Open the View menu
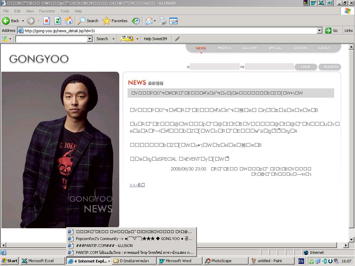This screenshot has height=266, width=355. tap(30, 11)
